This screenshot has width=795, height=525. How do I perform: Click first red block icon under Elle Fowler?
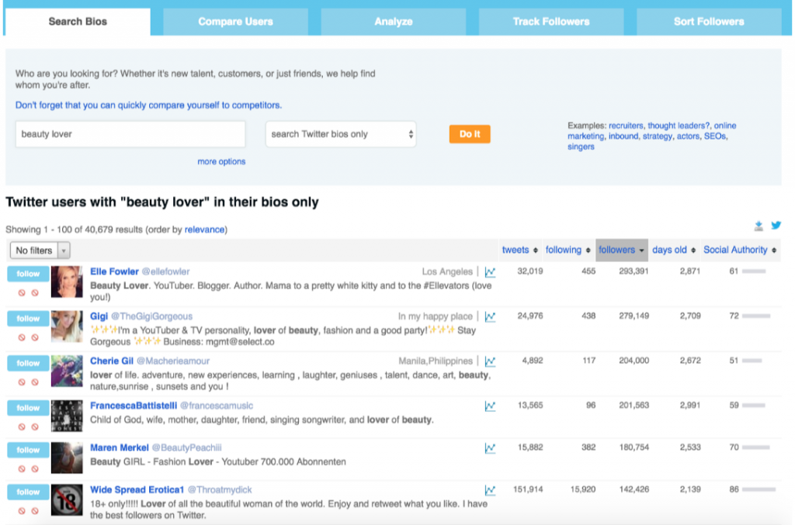(22, 292)
